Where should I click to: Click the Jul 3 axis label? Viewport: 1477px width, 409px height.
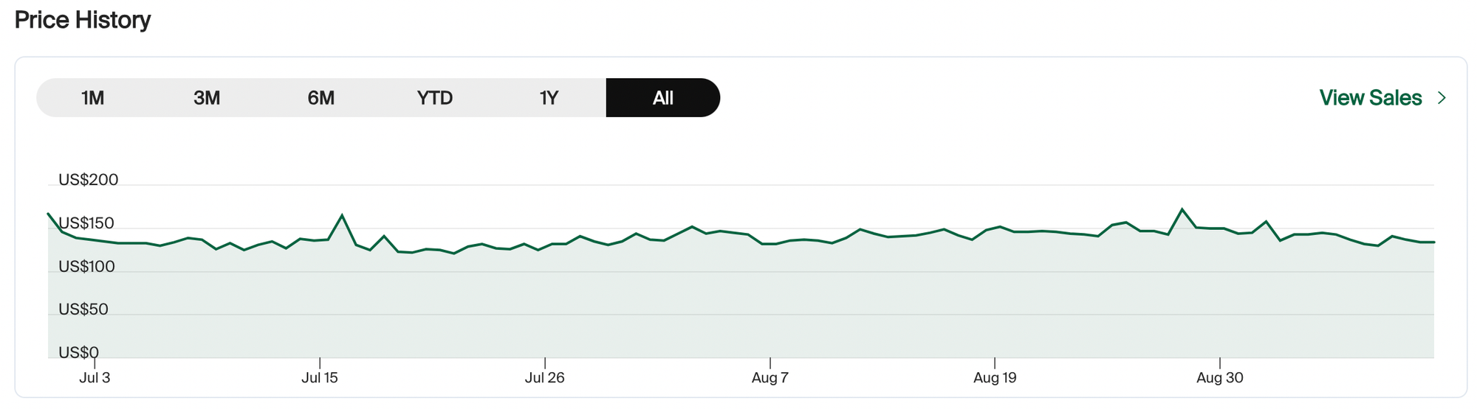click(95, 378)
